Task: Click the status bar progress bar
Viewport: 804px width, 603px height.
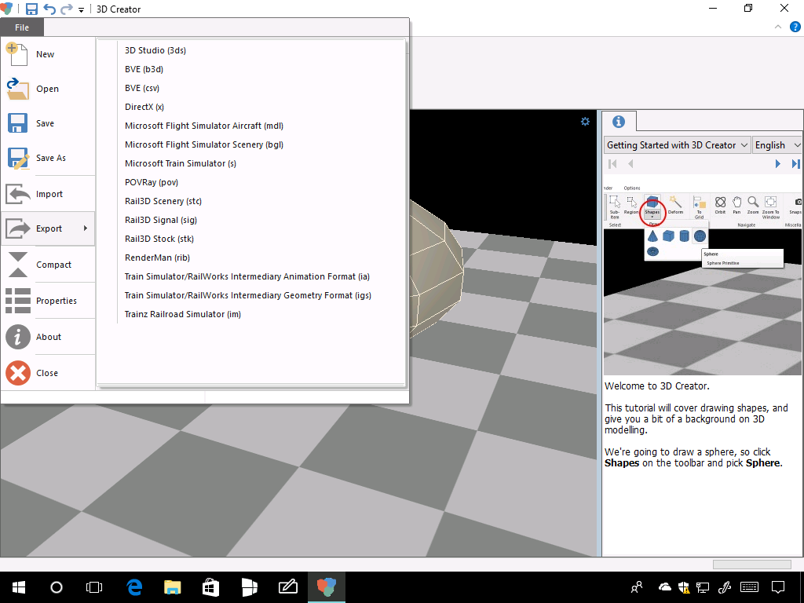Action: [751, 564]
